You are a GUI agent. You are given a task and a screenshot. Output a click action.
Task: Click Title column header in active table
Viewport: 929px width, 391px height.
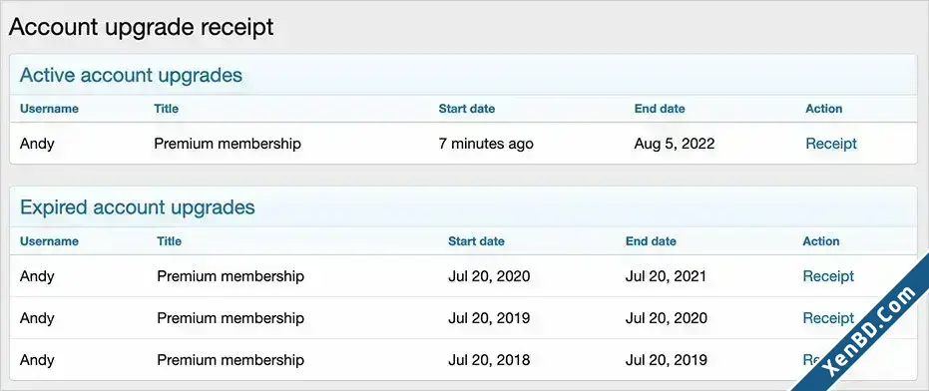166,109
